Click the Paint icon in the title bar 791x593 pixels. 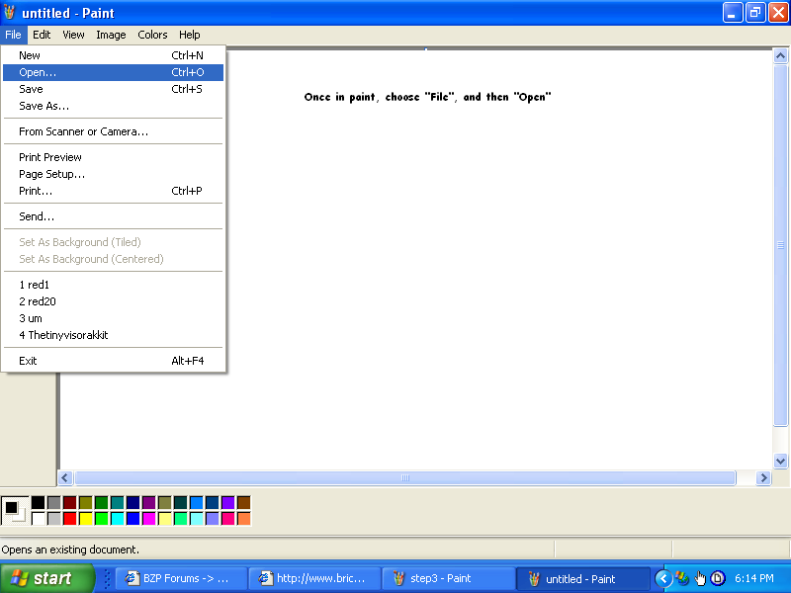tap(10, 13)
